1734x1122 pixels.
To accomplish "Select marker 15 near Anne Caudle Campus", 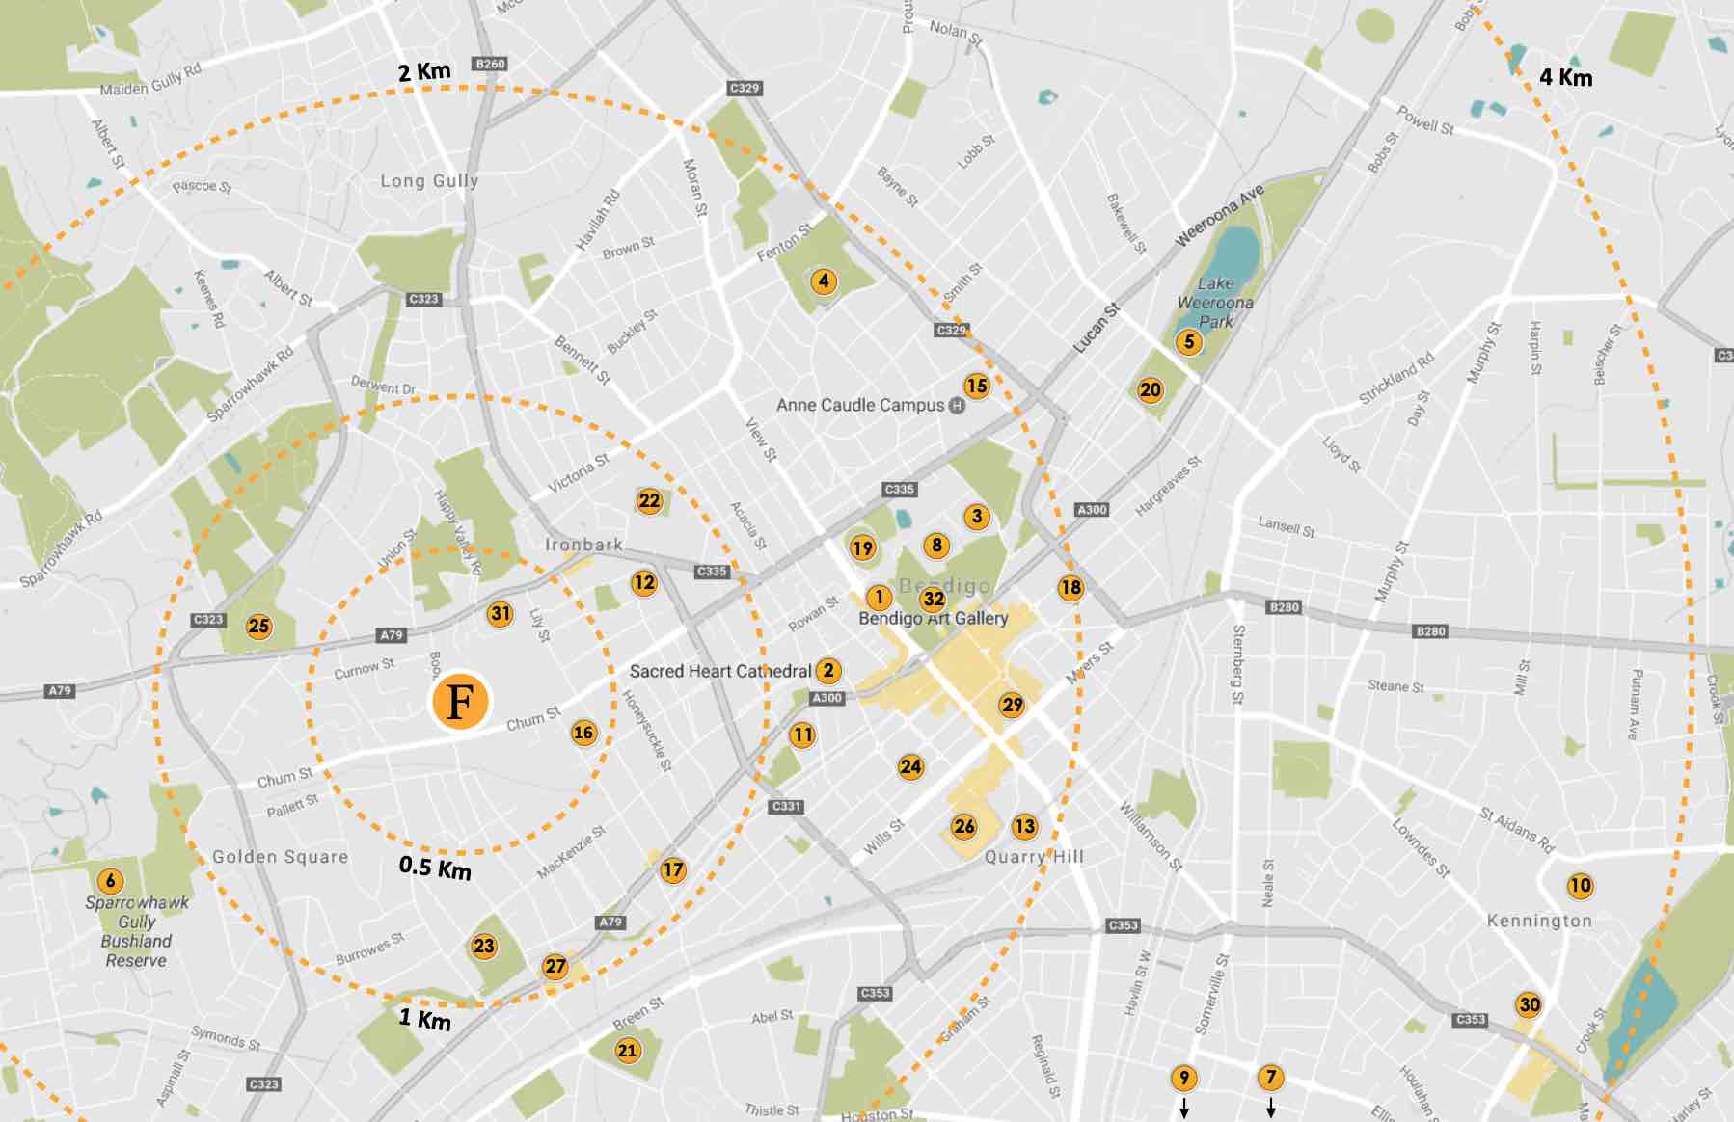I will (977, 387).
